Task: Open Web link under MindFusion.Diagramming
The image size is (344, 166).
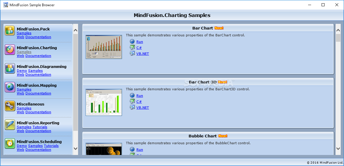Action: click(x=20, y=75)
